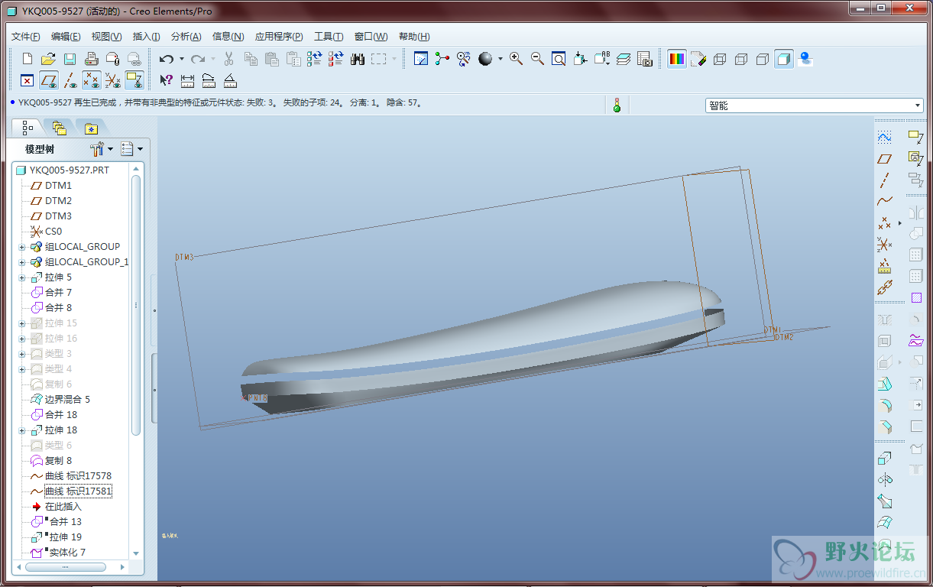Toggle datum points display
This screenshot has width=933, height=587.
tap(92, 80)
